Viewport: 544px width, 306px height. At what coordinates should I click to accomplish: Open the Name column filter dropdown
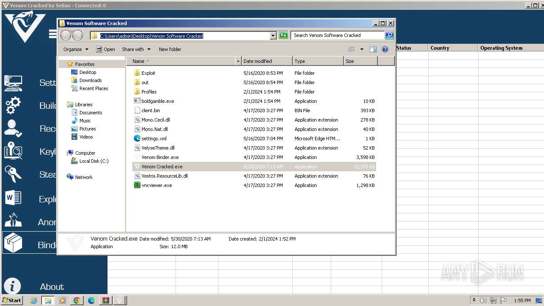(238, 61)
